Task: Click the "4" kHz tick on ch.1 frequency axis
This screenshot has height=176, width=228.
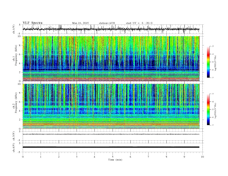Action: [x=20, y=63]
